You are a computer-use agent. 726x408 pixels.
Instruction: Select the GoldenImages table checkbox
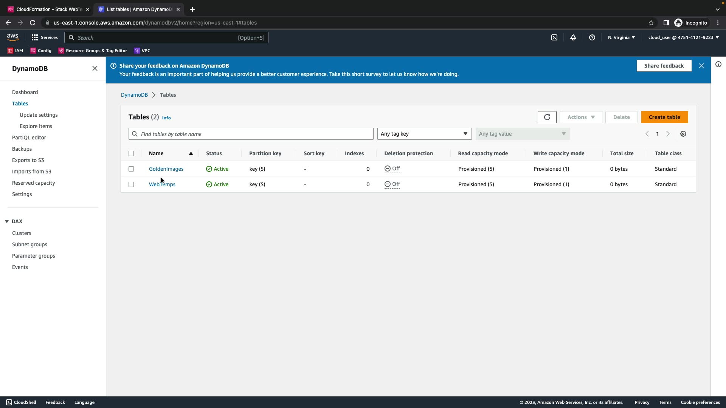pyautogui.click(x=131, y=169)
